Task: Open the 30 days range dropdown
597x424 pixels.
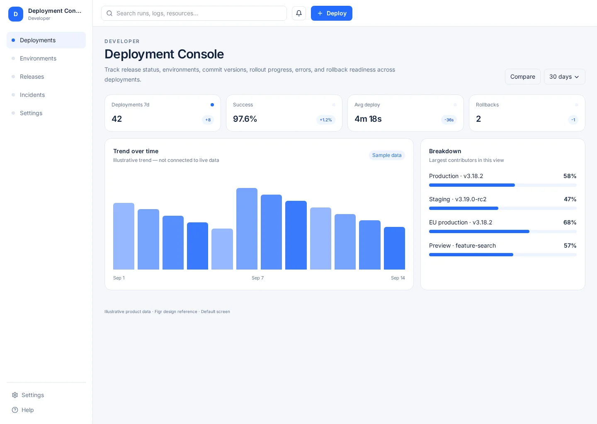Action: [564, 77]
